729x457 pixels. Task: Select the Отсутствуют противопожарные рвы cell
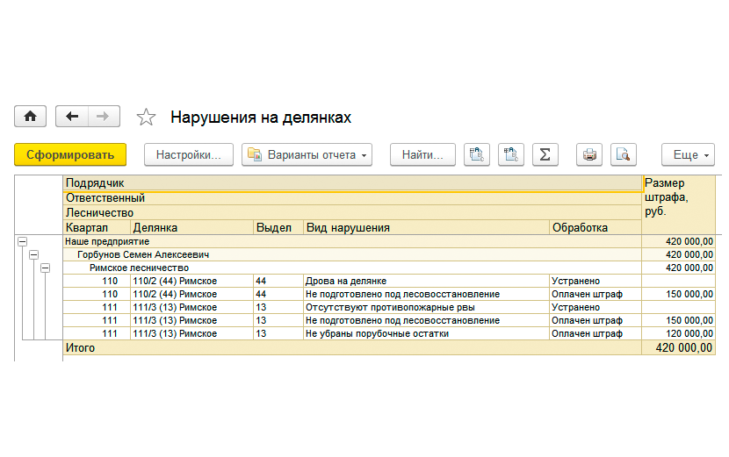[426, 308]
